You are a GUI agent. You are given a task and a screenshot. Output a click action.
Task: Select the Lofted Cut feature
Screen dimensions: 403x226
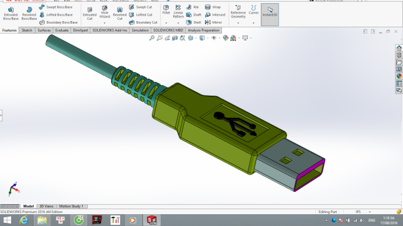141,15
